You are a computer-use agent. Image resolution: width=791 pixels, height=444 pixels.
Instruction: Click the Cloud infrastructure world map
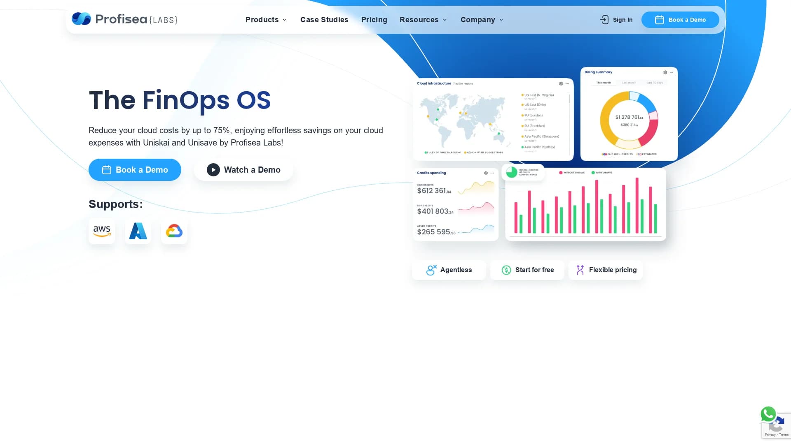click(x=466, y=120)
